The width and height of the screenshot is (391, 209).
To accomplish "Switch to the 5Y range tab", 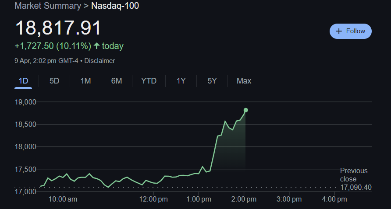I will [x=212, y=81].
